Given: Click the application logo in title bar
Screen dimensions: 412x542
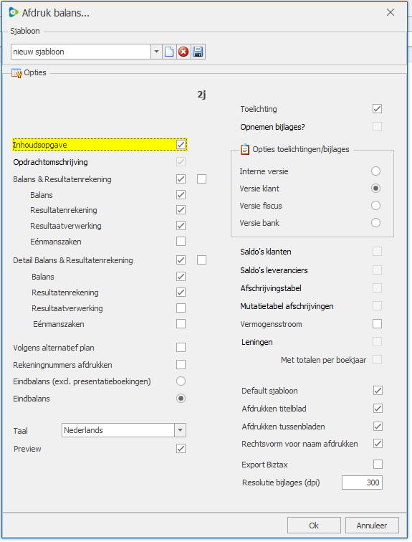Looking at the screenshot, I should coord(13,12).
